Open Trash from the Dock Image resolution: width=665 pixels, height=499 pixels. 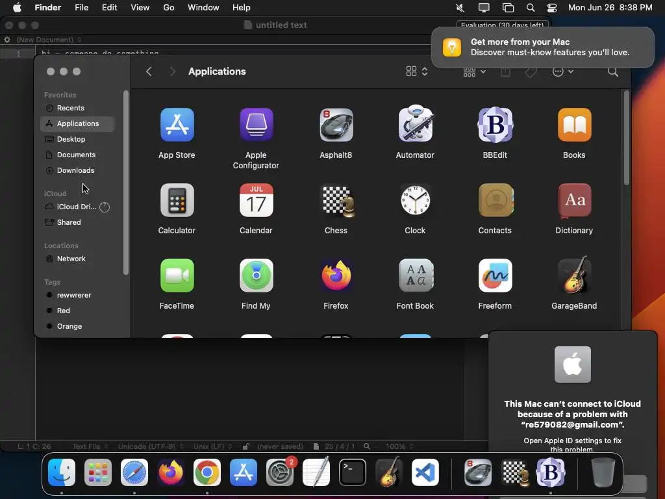tap(603, 472)
